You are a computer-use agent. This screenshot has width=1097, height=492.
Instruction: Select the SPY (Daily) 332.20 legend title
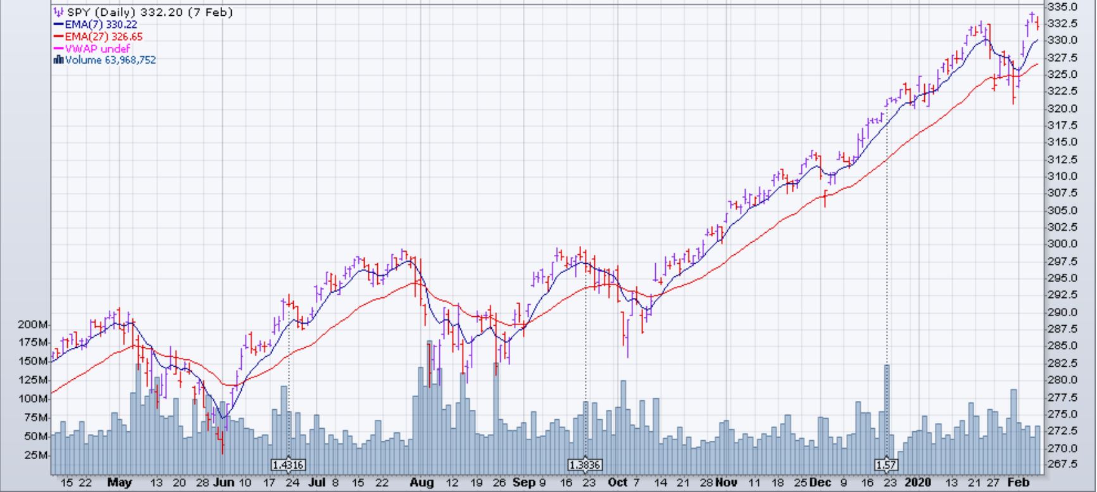click(x=149, y=12)
